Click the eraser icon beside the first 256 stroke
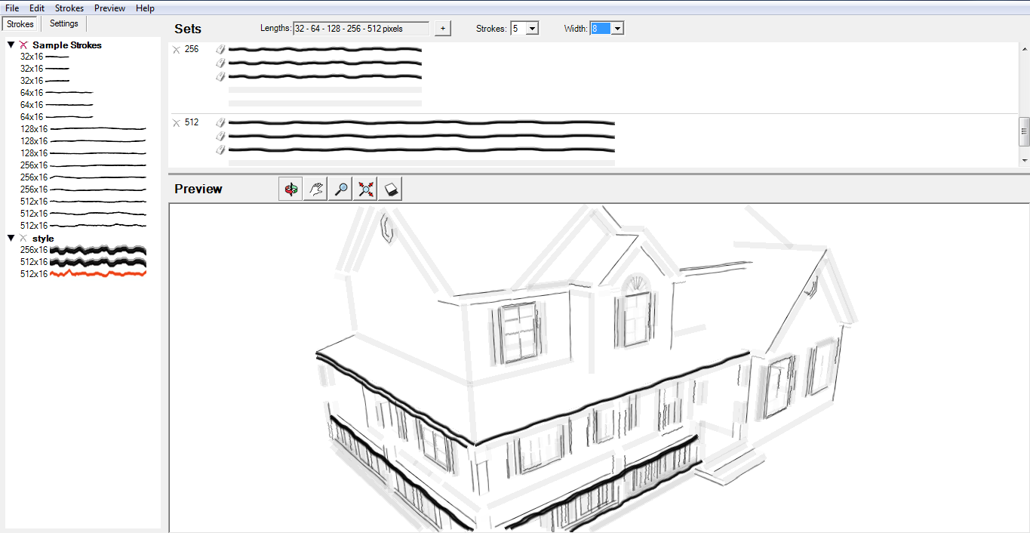Image resolution: width=1030 pixels, height=533 pixels. click(x=220, y=49)
